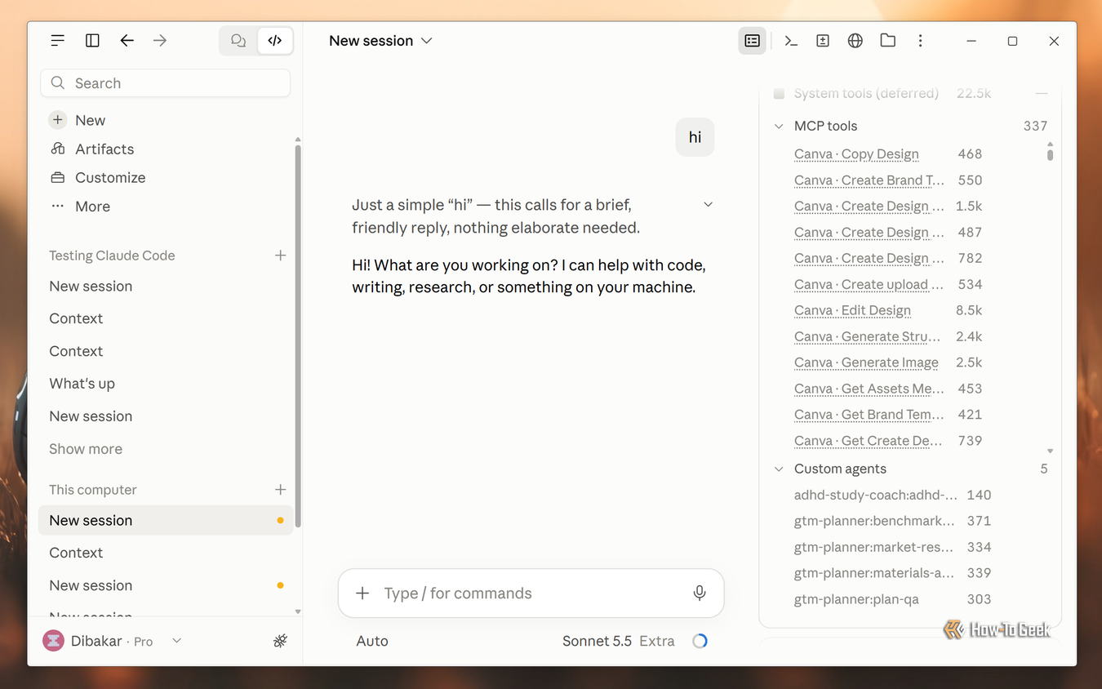Click the Type / for commands input
The width and height of the screenshot is (1102, 689).
point(529,593)
